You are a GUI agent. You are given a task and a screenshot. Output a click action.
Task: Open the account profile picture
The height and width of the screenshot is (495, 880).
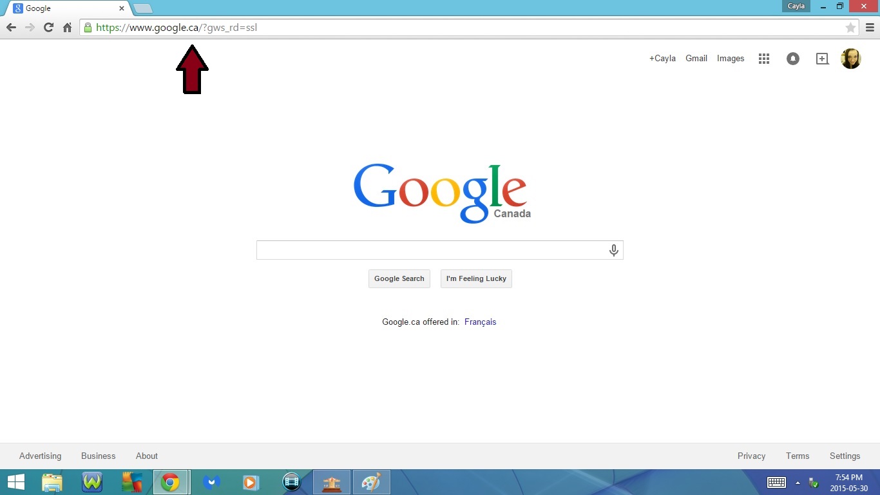coord(851,59)
